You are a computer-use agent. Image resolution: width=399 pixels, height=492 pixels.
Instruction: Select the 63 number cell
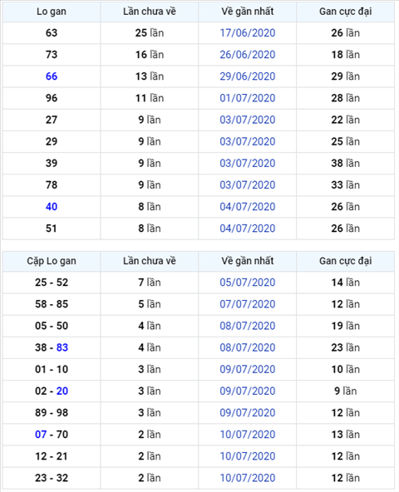point(52,33)
